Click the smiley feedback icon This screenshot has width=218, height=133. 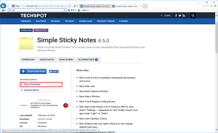215,6
